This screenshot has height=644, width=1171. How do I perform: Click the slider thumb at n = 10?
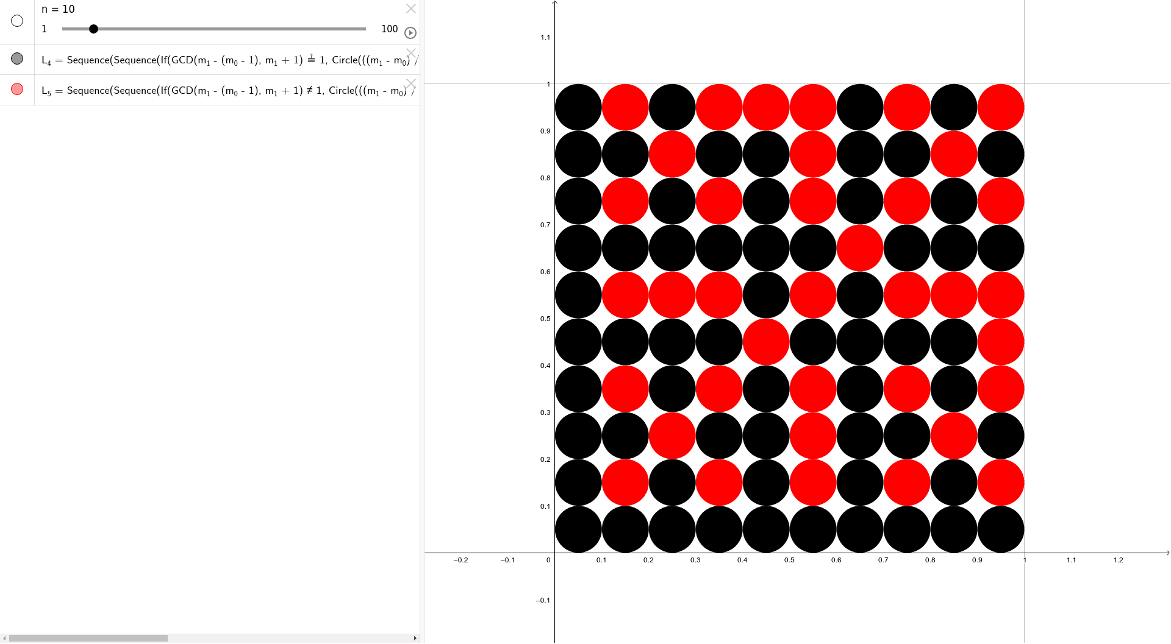click(x=93, y=29)
